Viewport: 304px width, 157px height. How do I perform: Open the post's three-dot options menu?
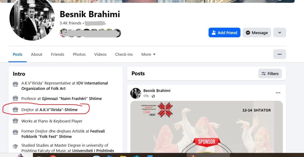278,93
